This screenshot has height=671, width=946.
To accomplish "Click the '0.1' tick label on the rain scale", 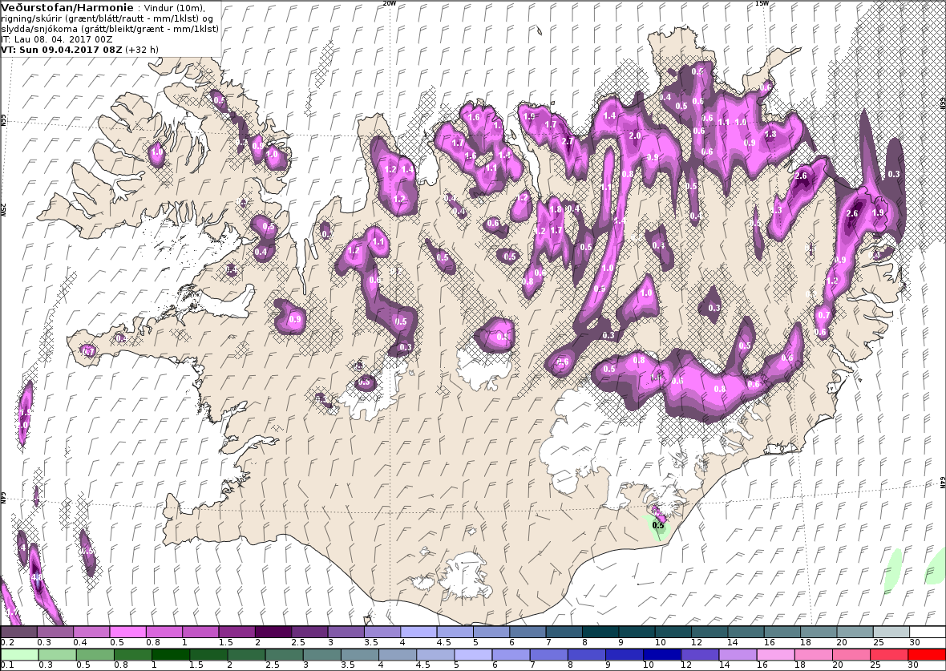I will point(8,665).
